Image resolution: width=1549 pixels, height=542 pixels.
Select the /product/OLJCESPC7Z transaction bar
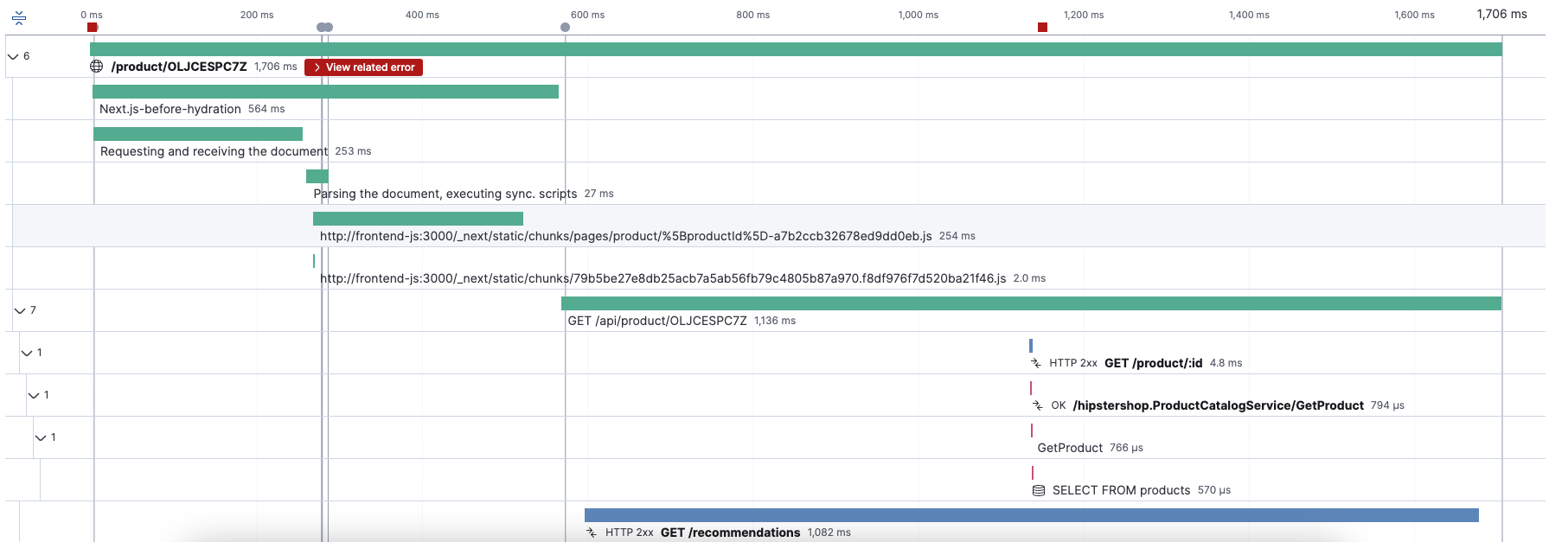tap(796, 49)
